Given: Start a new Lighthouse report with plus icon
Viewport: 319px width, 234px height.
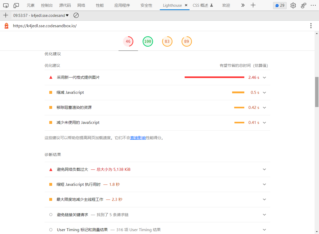Looking at the screenshot, I should click(5, 15).
